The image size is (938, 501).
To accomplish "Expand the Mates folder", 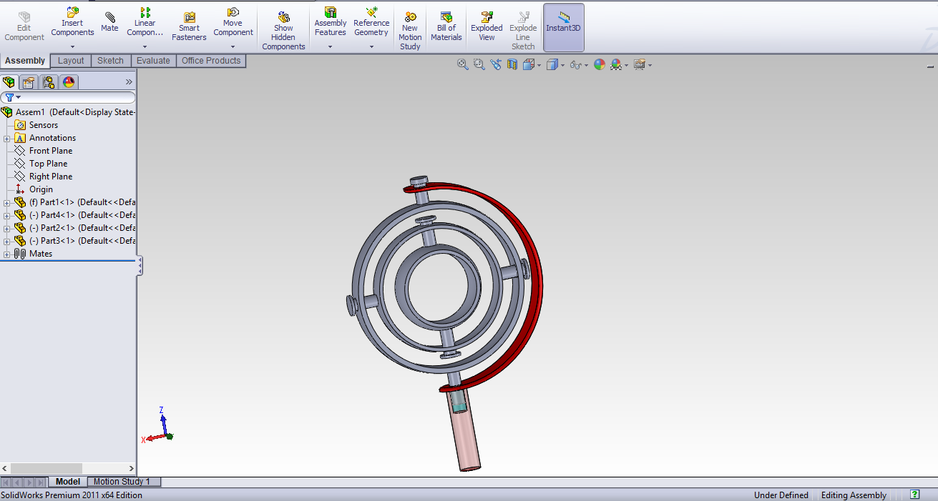I will 7,254.
